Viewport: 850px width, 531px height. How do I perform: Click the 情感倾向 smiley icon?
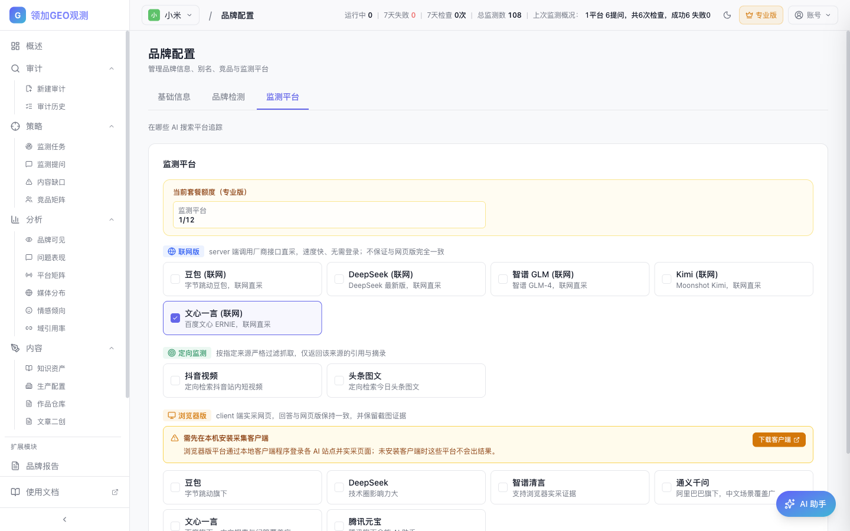point(29,310)
